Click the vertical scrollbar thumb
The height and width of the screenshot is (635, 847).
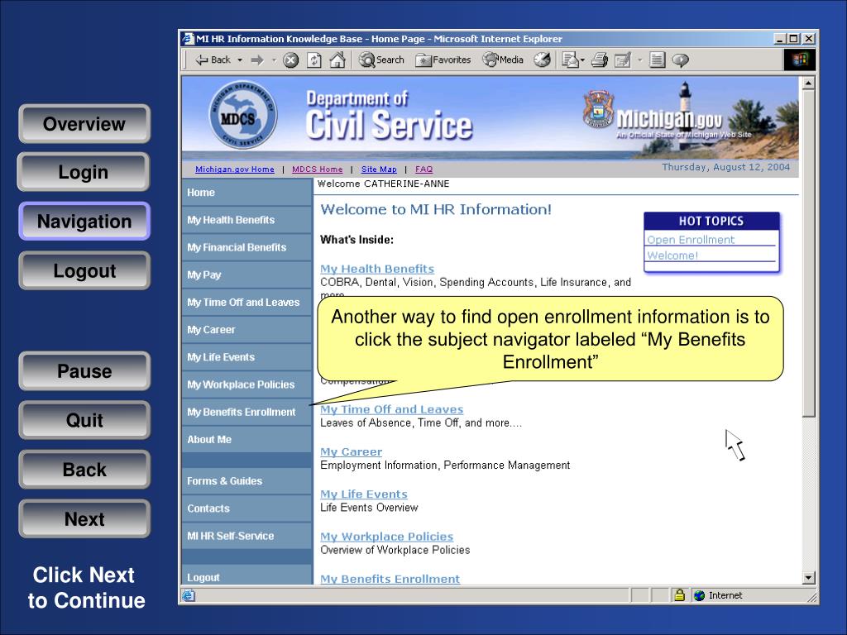pos(808,253)
